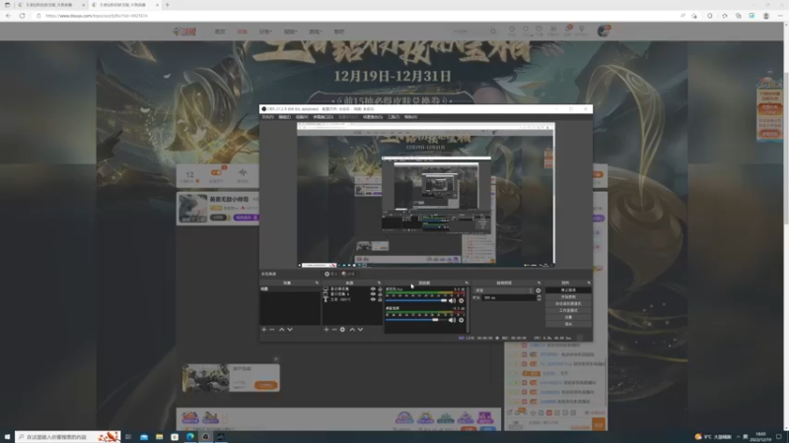Pop out the Sources dock via its header icon
The width and height of the screenshot is (789, 443).
(x=380, y=283)
